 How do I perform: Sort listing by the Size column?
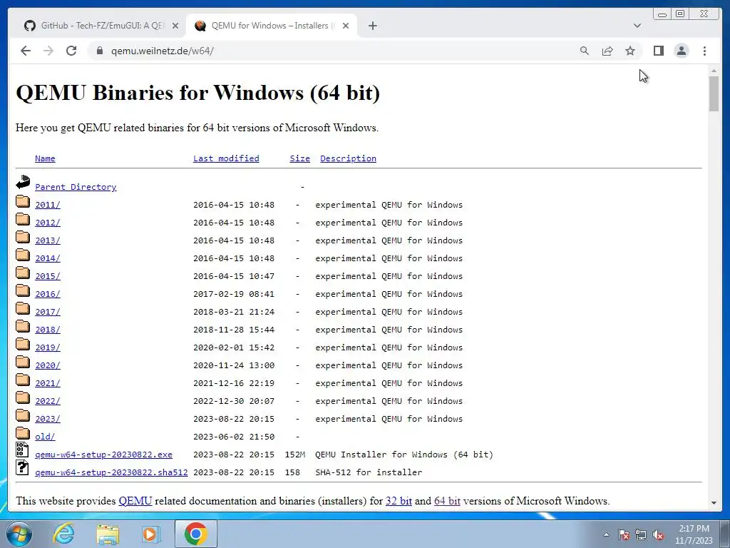pyautogui.click(x=300, y=158)
